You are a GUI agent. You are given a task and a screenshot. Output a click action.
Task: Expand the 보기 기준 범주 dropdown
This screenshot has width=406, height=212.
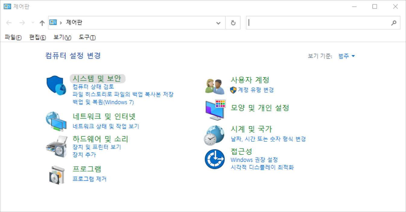click(x=347, y=56)
